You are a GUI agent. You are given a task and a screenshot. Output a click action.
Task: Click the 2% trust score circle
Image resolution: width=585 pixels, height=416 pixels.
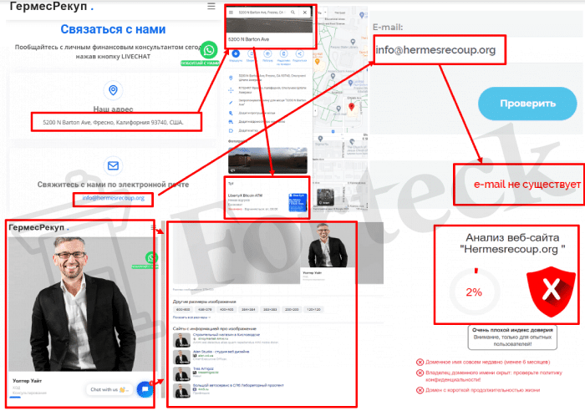(474, 292)
